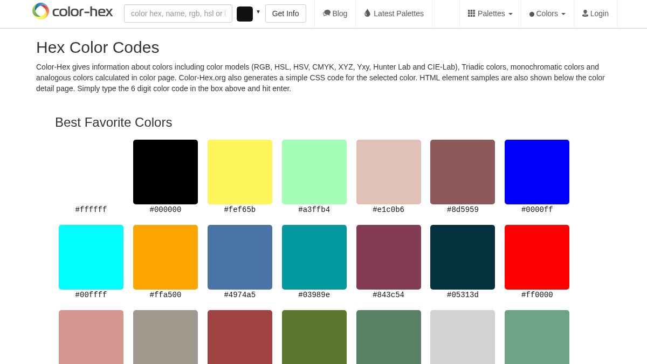Click the Best Favorite Colors heading

(114, 122)
